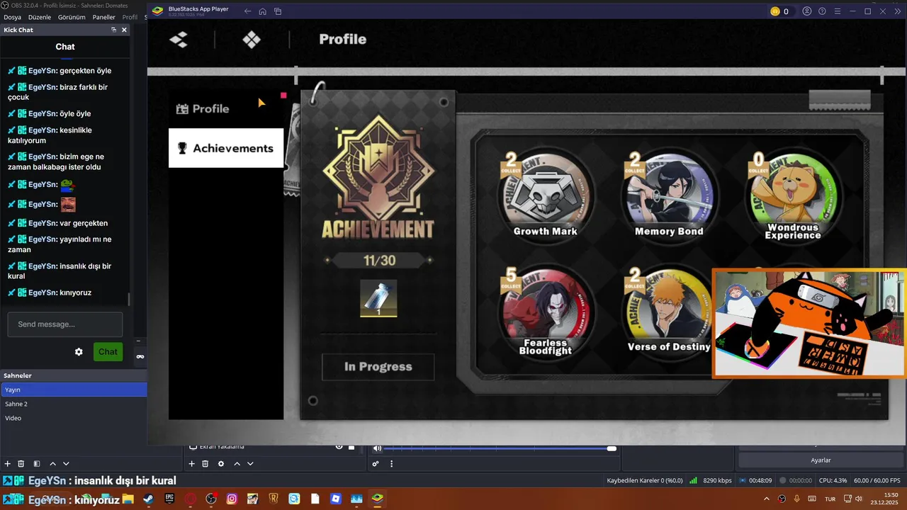Click EgeYSn username in 'kınıyoruz' message
The image size is (907, 510).
43,293
